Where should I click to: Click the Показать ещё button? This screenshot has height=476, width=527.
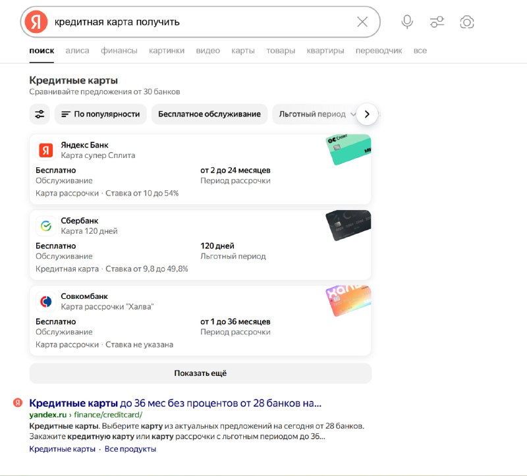(x=200, y=373)
